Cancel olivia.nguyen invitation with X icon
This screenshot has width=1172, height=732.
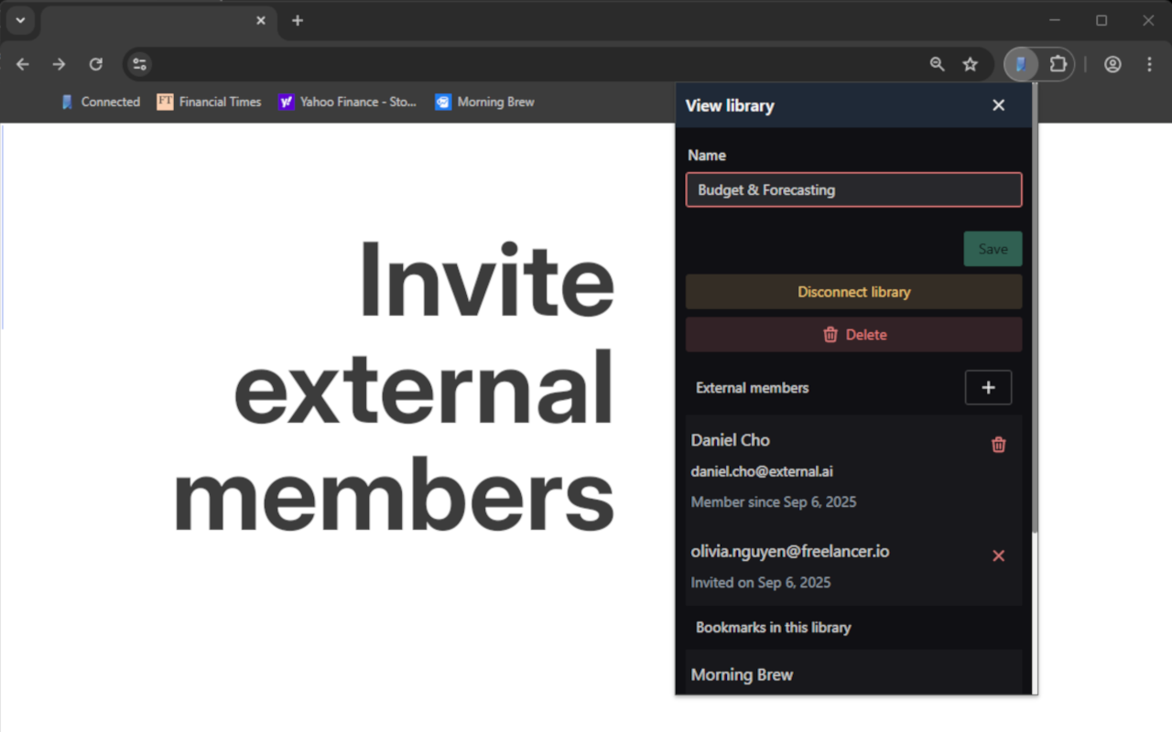tap(999, 555)
